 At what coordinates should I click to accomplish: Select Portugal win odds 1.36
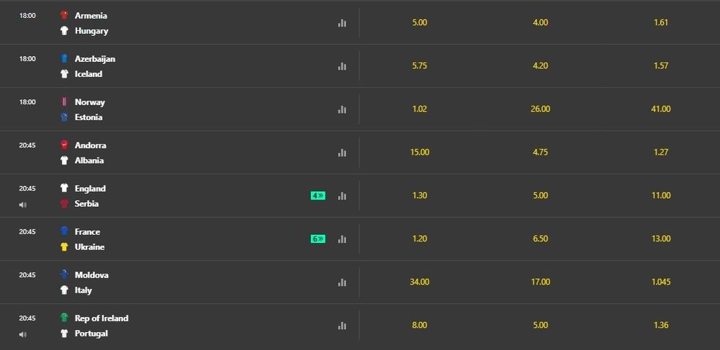coord(661,325)
